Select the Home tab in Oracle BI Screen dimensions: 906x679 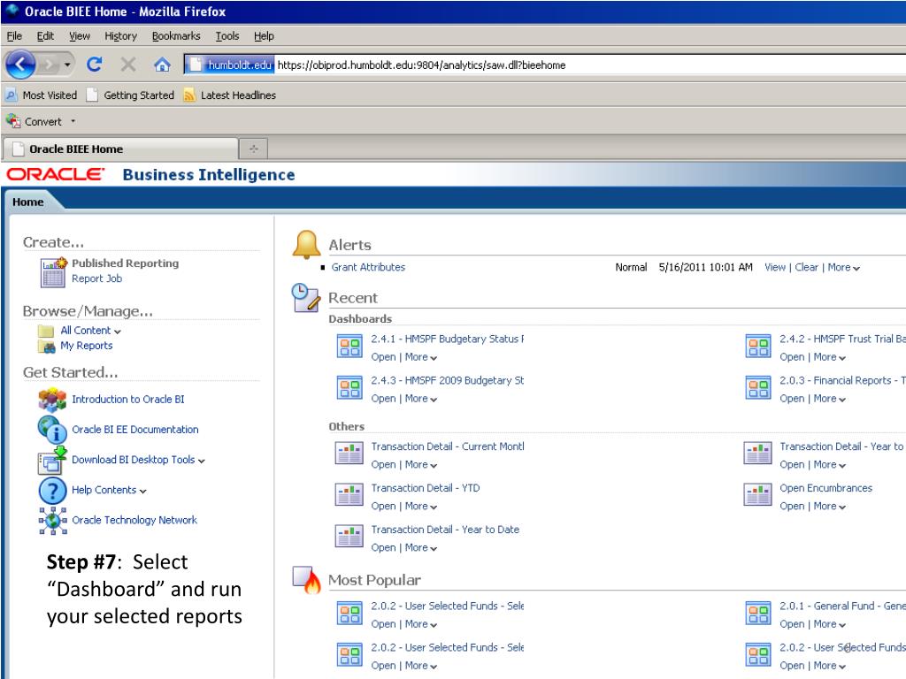point(27,202)
